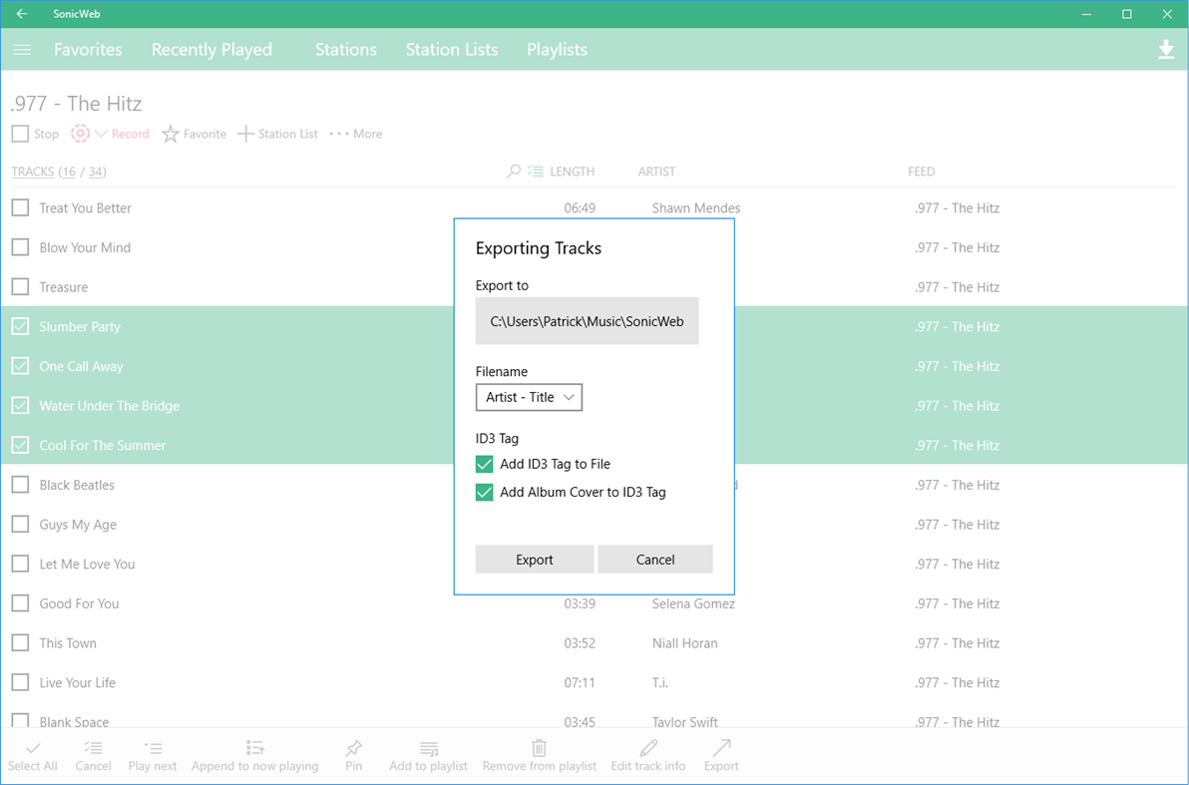The width and height of the screenshot is (1189, 785).
Task: Open the More options menu
Action: [356, 135]
